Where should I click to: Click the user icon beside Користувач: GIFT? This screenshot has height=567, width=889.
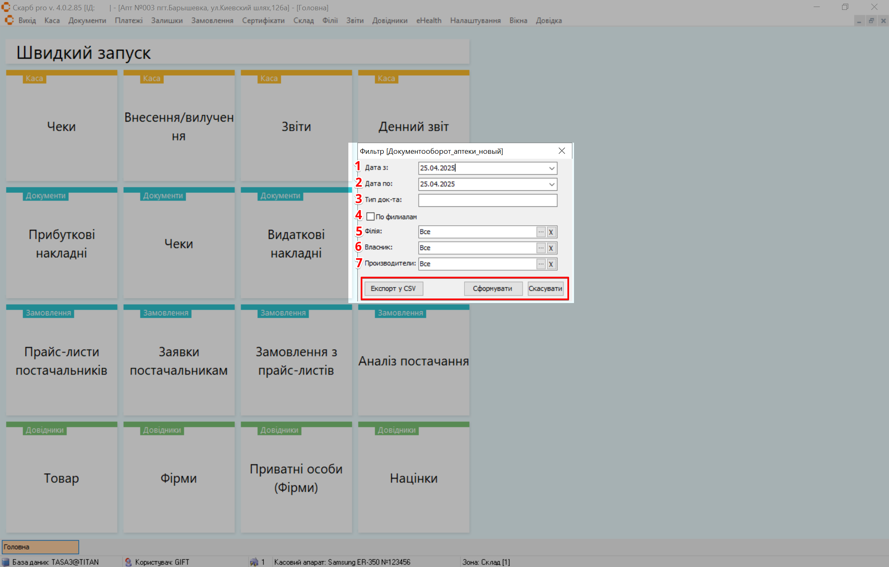pyautogui.click(x=128, y=562)
